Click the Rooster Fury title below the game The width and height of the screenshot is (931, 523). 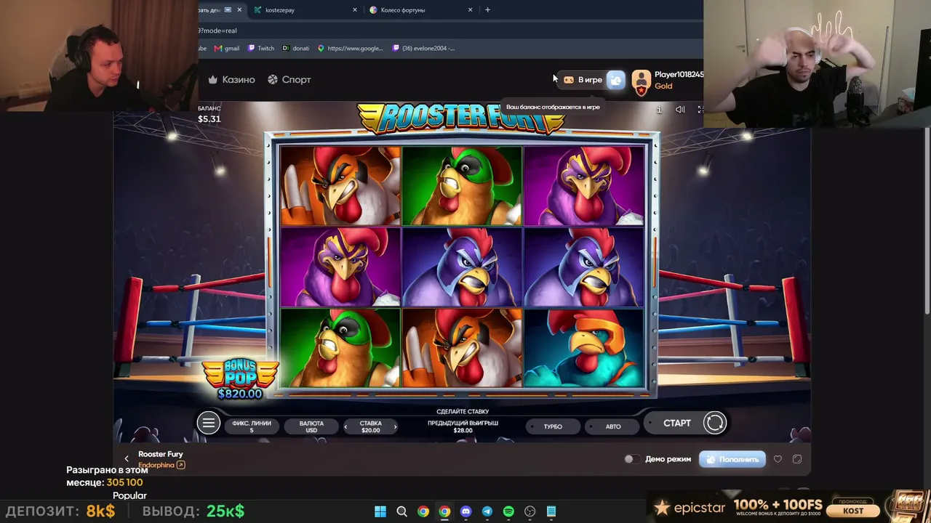pyautogui.click(x=161, y=454)
